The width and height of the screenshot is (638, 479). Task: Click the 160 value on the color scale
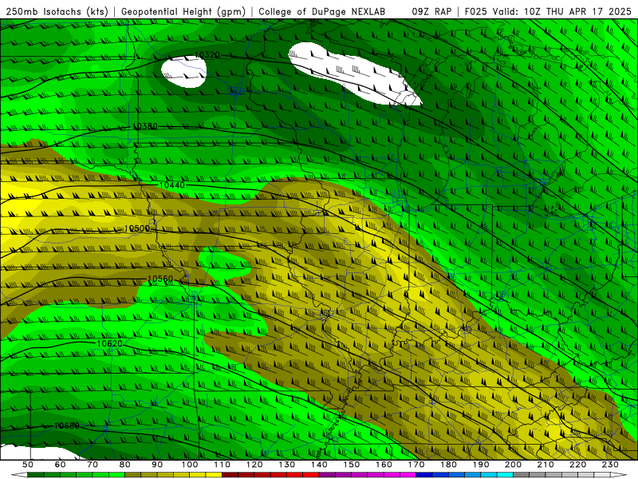(x=384, y=465)
